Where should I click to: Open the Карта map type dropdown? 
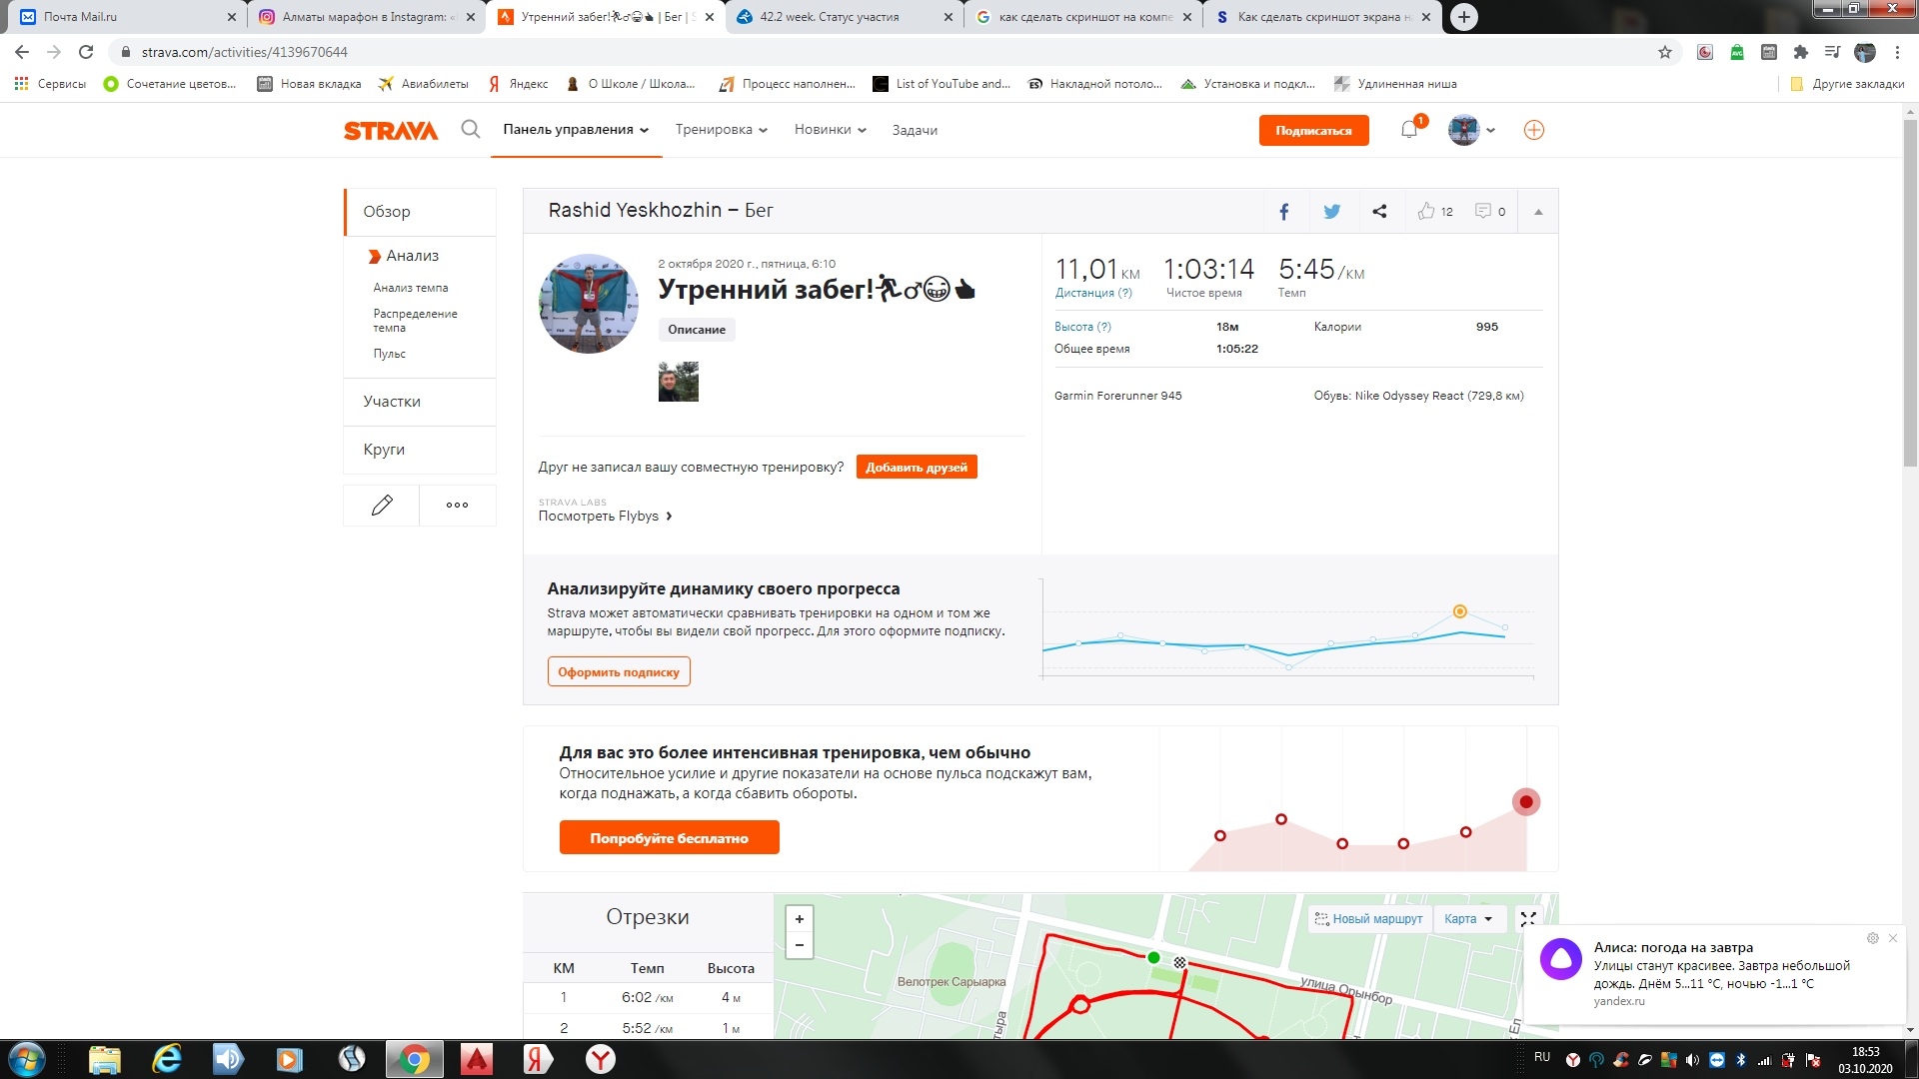click(1467, 918)
